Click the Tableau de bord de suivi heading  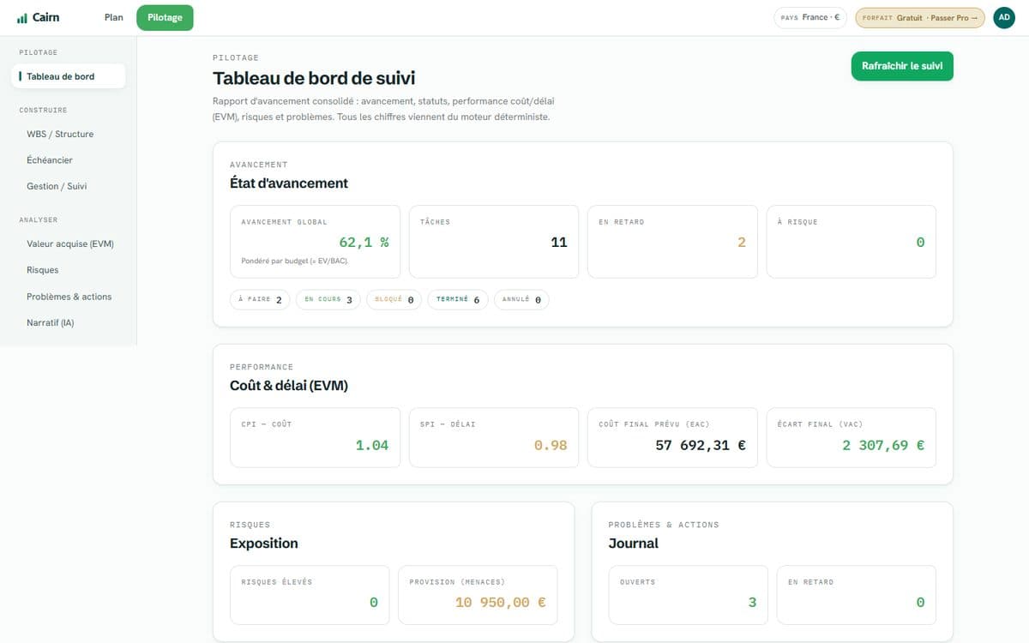point(314,78)
